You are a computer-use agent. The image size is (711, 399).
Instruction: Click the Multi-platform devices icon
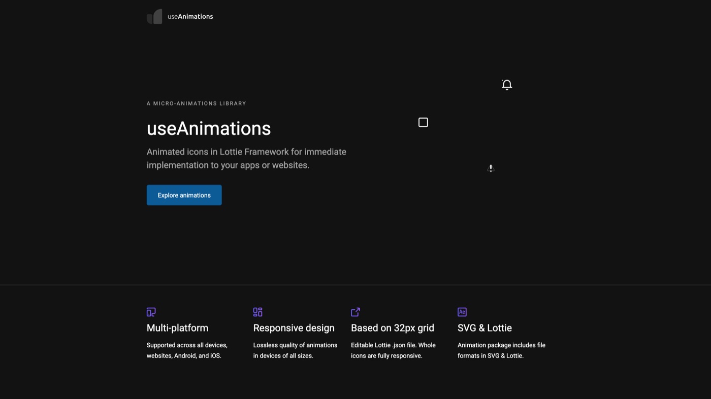(x=151, y=312)
